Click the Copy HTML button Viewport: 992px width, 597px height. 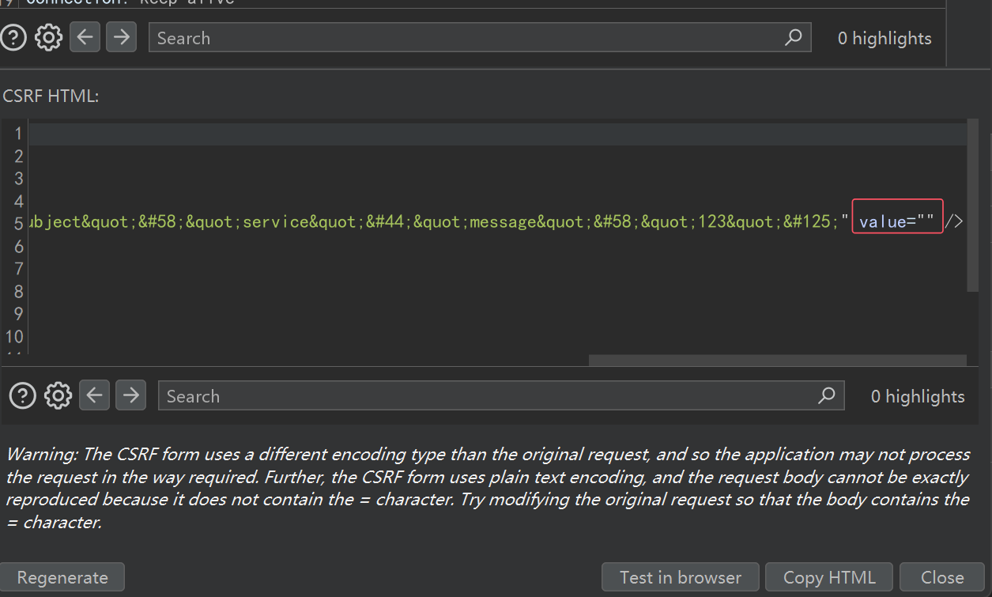tap(829, 577)
